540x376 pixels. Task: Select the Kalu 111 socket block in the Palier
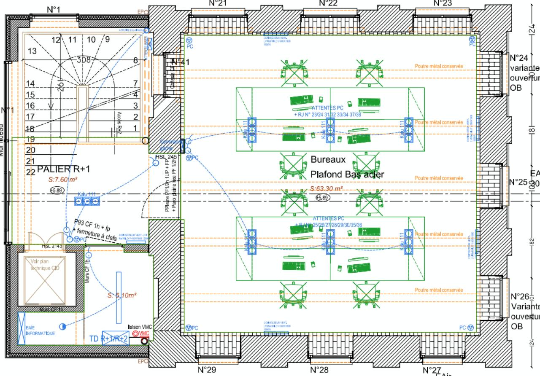pyautogui.click(x=87, y=201)
